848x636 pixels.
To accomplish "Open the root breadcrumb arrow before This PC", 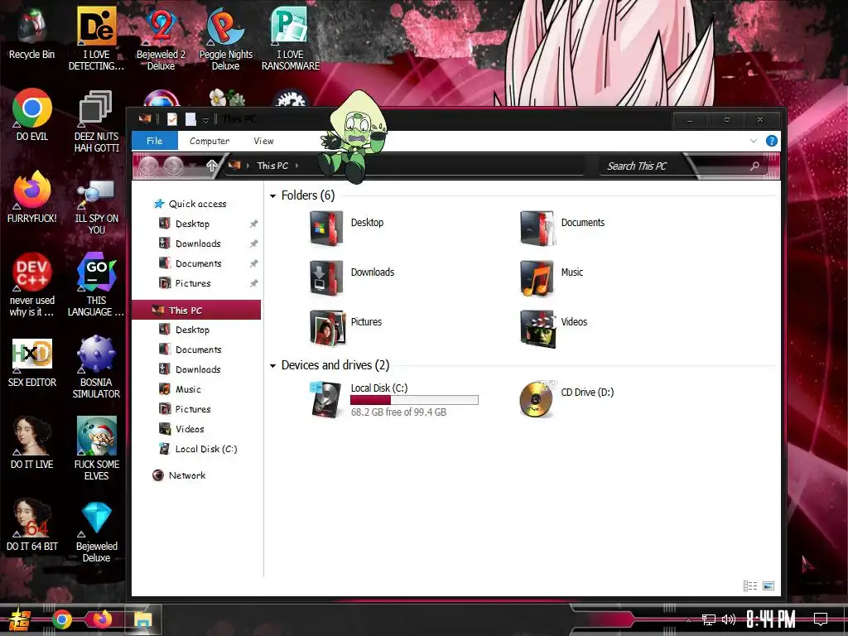I will click(x=248, y=166).
